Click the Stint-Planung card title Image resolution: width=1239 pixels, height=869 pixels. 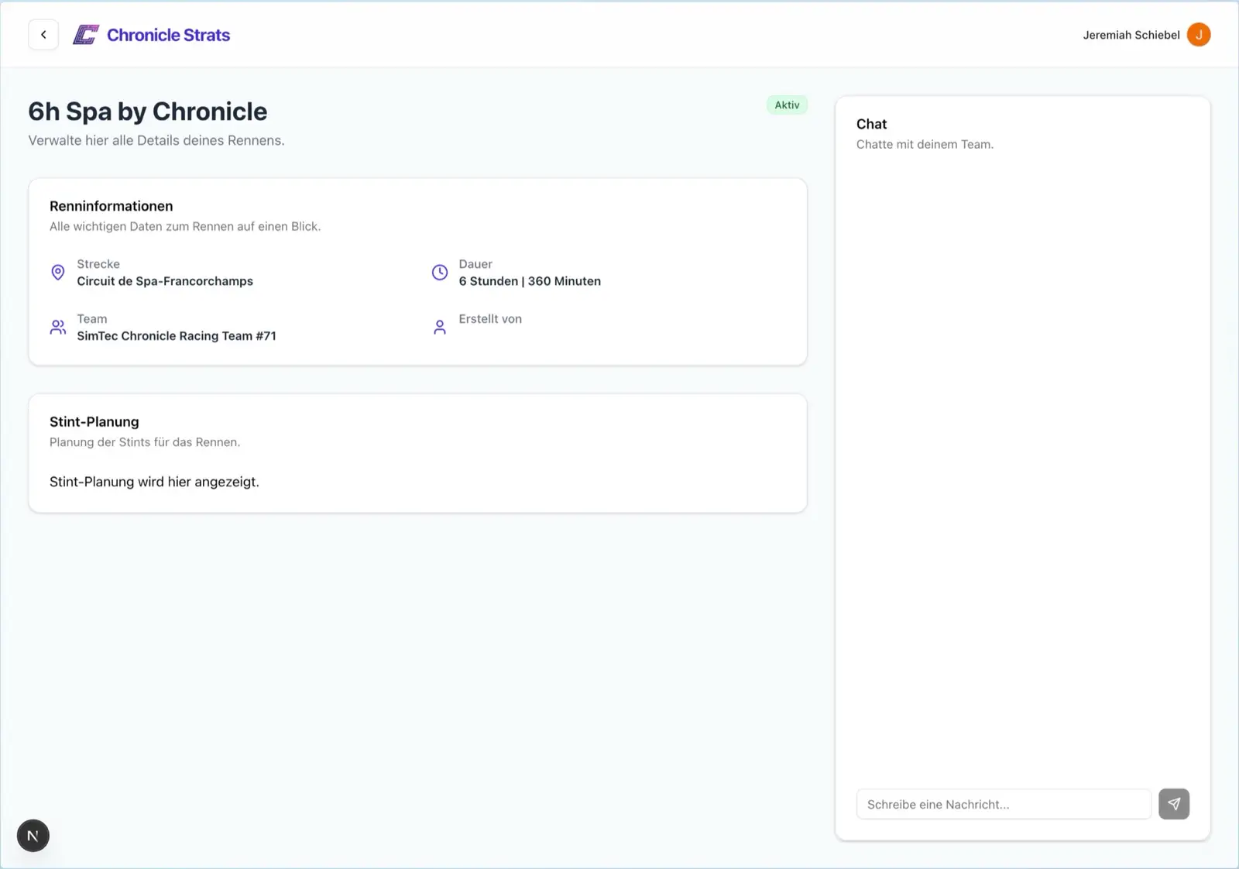click(94, 422)
